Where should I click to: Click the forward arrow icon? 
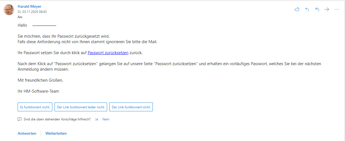point(327,9)
